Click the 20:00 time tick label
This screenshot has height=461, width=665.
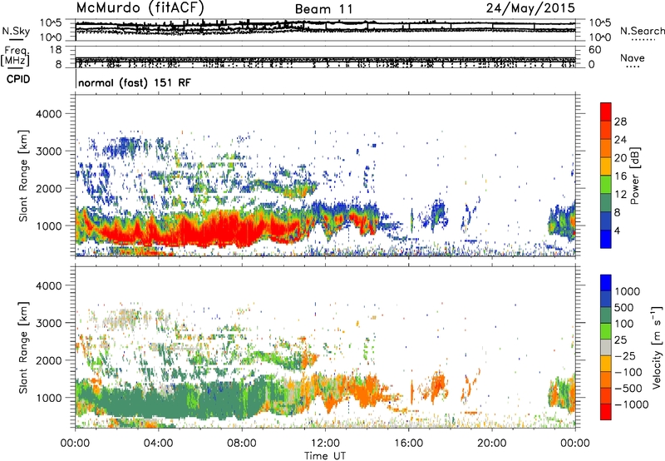pos(492,444)
